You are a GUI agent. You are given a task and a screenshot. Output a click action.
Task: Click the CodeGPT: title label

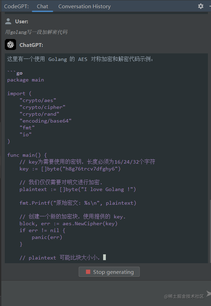pos(16,6)
